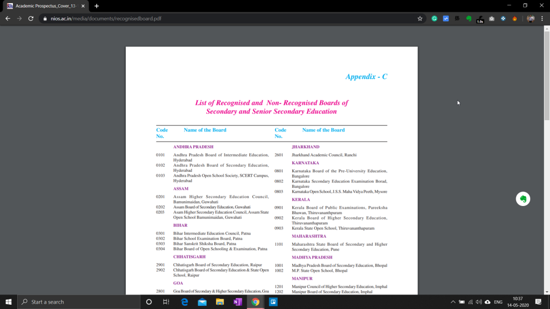Click 'Bihar Sanskrit Shiksha Board, Patna' entry
Viewport: 550px width, 309px height.
[205, 244]
